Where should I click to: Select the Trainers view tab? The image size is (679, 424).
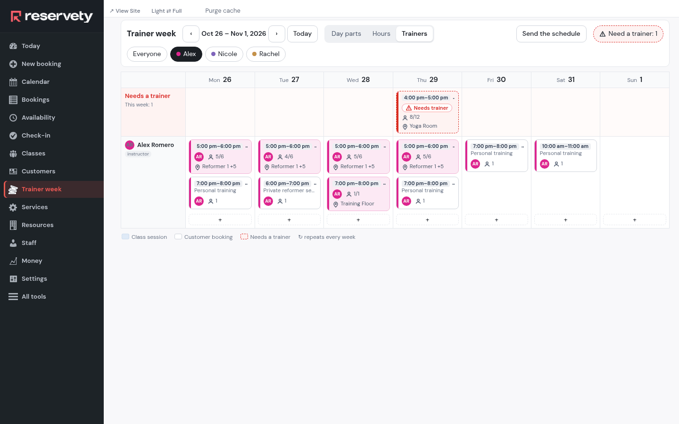point(414,34)
